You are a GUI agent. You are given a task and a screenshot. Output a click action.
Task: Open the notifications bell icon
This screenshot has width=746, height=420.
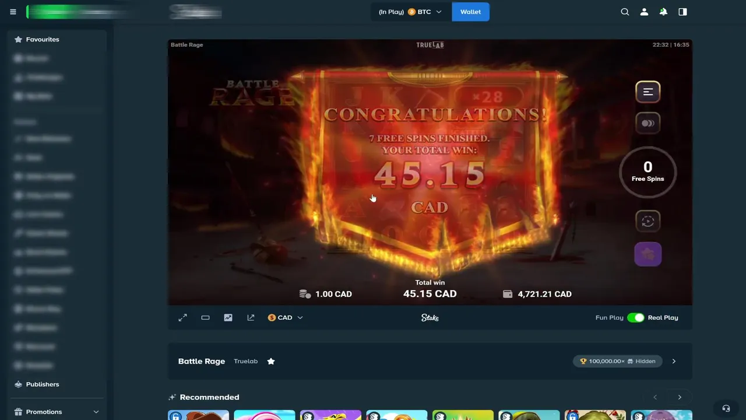[x=663, y=12]
